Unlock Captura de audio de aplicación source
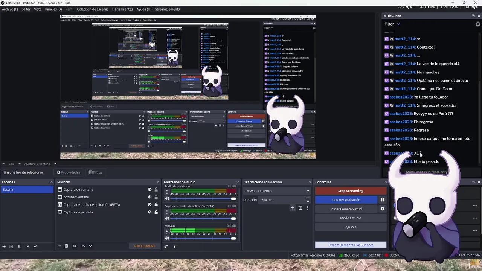Screen dimensions: 482x271 click(x=156, y=205)
